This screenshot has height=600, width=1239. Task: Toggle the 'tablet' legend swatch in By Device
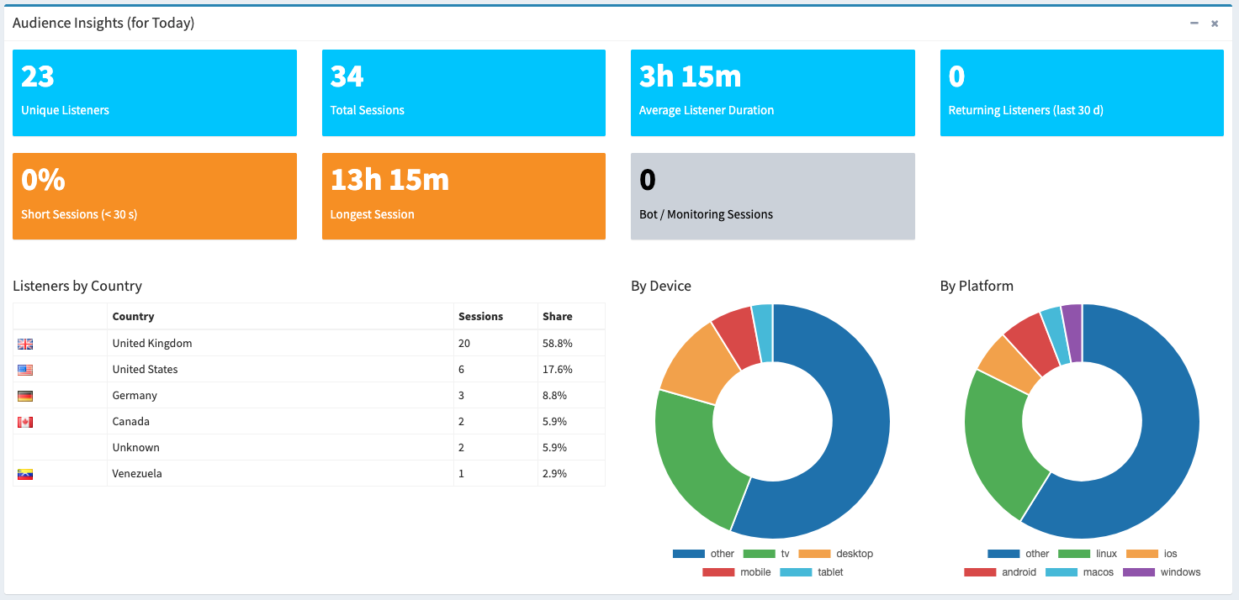point(796,572)
